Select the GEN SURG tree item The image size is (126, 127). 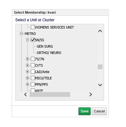point(45,46)
